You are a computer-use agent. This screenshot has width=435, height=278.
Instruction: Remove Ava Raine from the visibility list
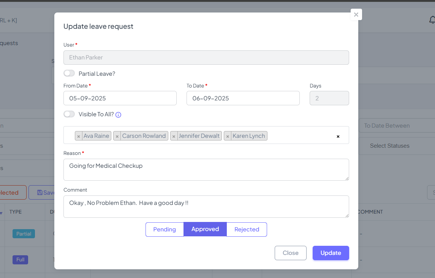[x=79, y=136]
